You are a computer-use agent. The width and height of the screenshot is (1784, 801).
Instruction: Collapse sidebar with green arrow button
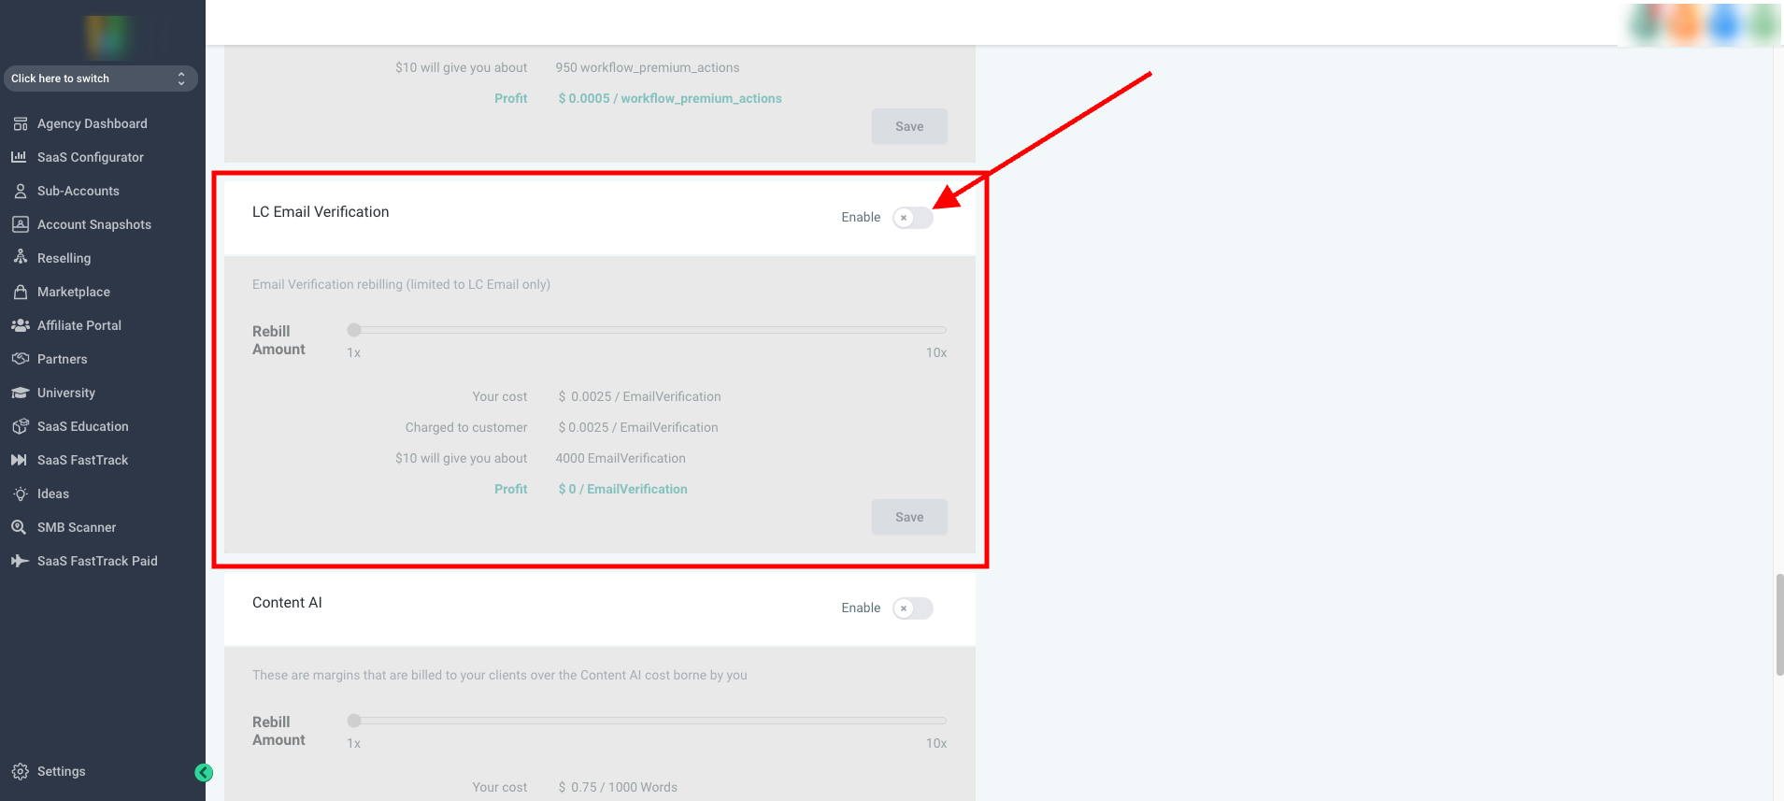pos(204,772)
